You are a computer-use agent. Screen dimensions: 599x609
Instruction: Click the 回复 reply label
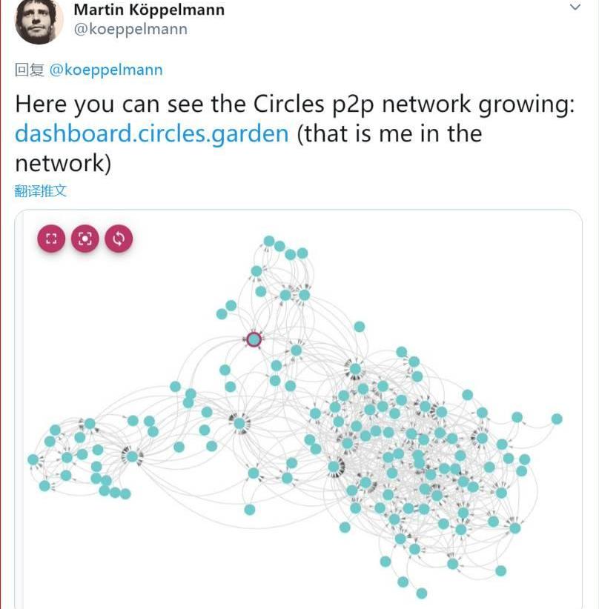pos(30,70)
